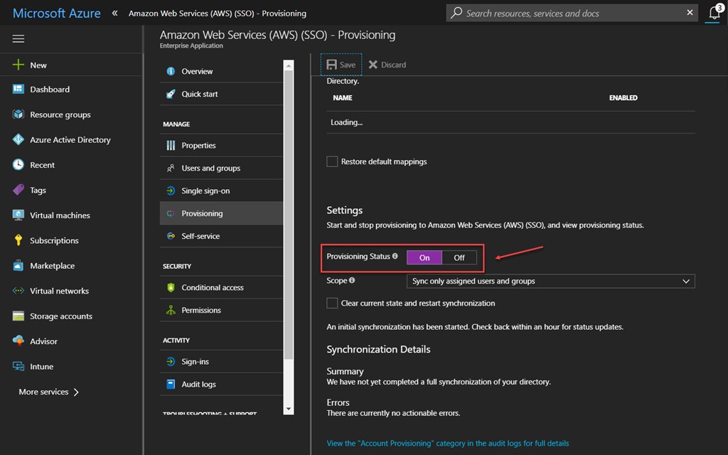This screenshot has width=728, height=455.
Task: Click the Single sign-on arrow icon
Action: pos(171,191)
